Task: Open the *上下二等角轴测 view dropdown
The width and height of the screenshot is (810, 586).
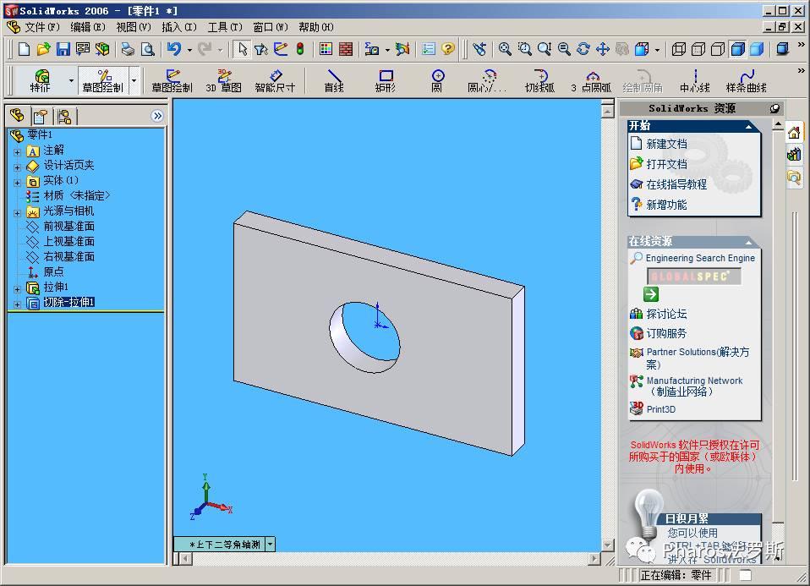Action: tap(271, 545)
